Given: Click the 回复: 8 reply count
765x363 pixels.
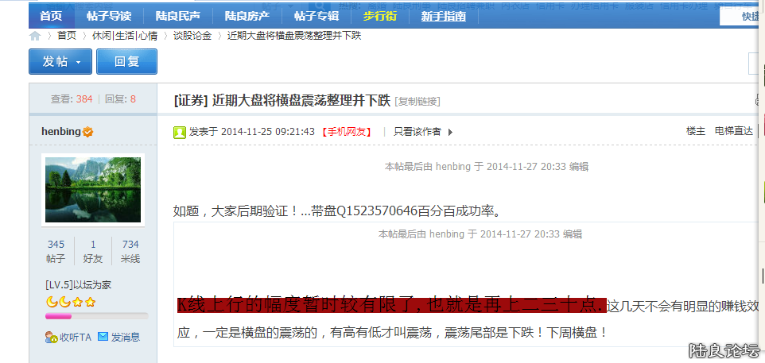Looking at the screenshot, I should tap(121, 99).
